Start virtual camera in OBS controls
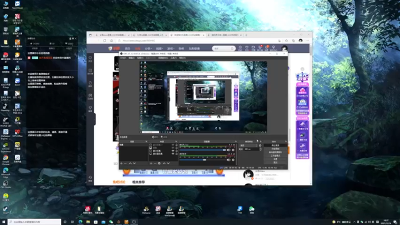This screenshot has height=225, width=400. point(275,152)
